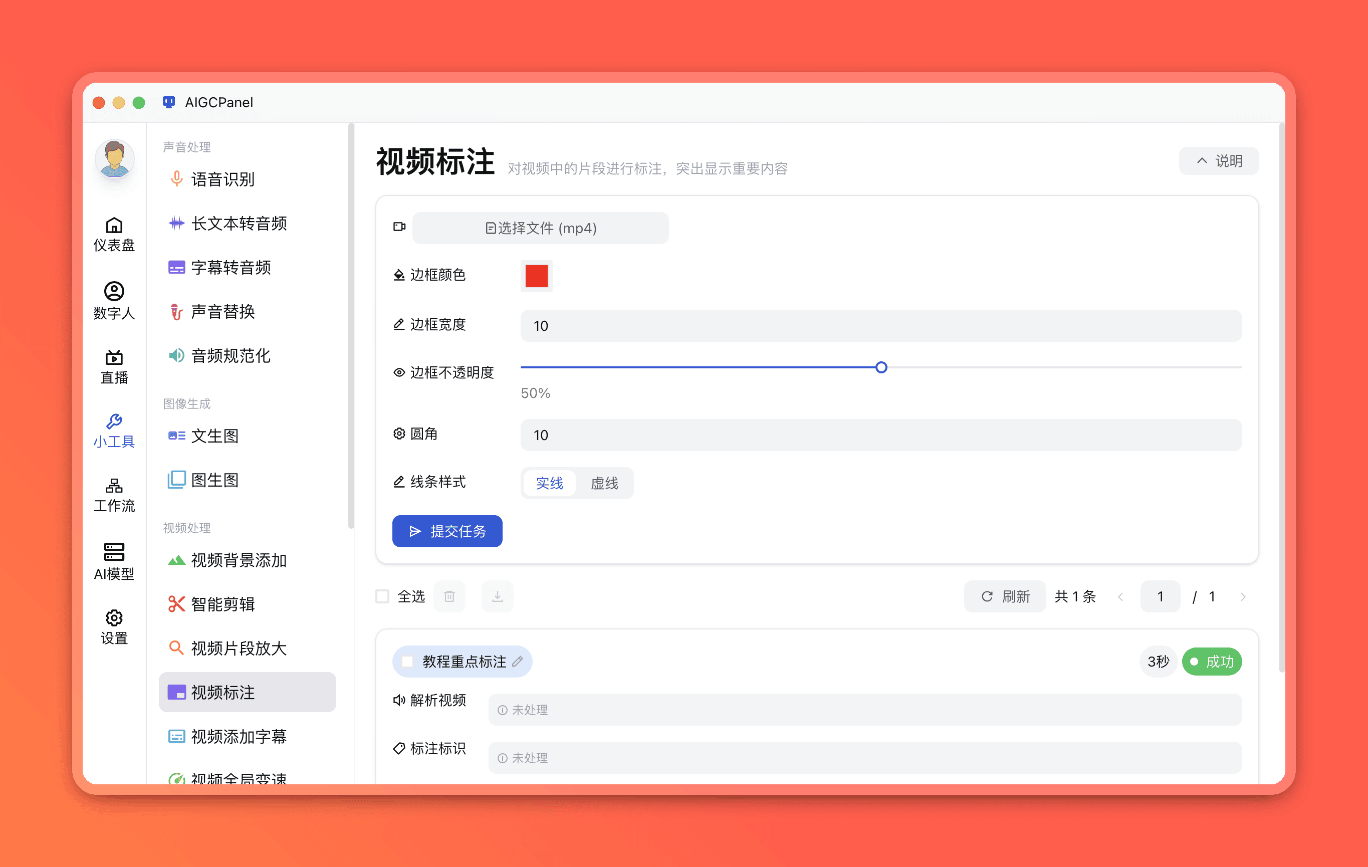The width and height of the screenshot is (1368, 867).
Task: Select the 实线 solid line option
Action: pos(549,483)
